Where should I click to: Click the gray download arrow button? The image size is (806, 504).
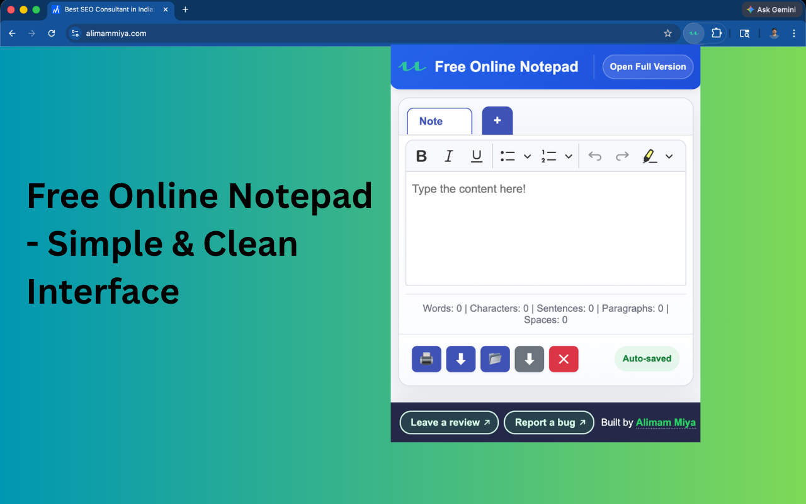[530, 359]
